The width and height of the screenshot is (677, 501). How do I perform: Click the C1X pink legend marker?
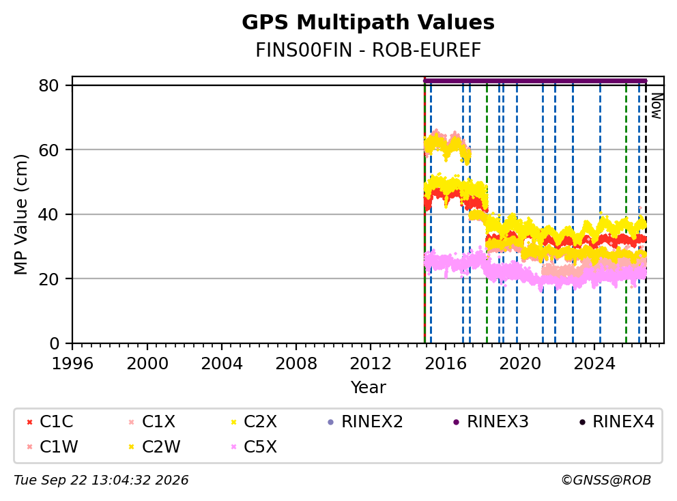tap(132, 422)
